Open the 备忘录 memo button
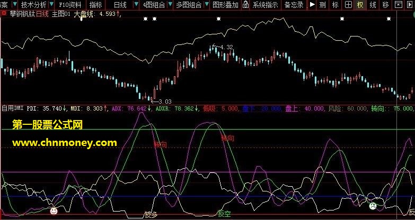Viewport: 415px width, 220px height. click(x=294, y=4)
